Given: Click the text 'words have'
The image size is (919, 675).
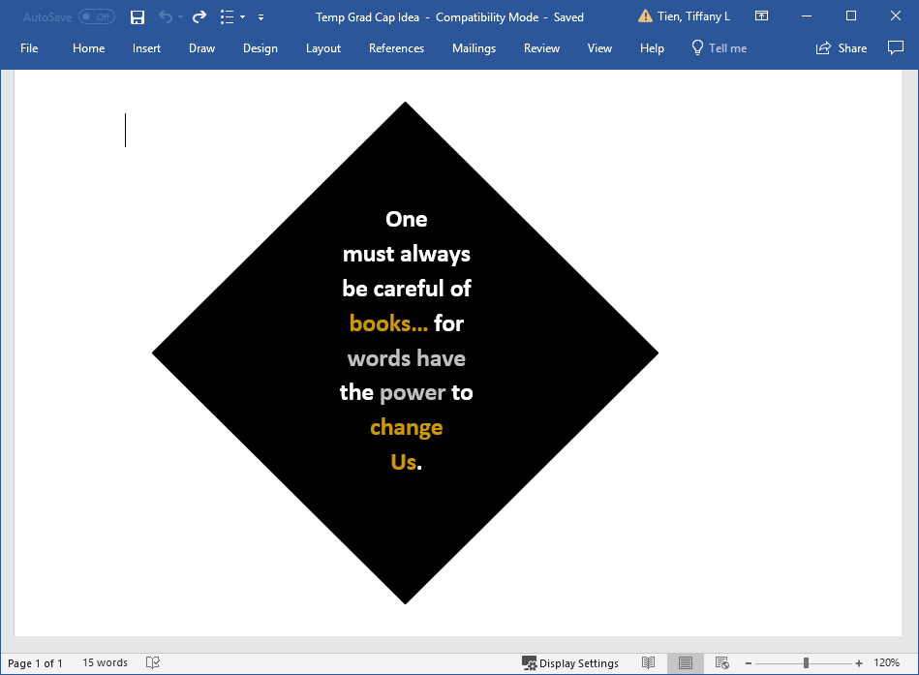Looking at the screenshot, I should (406, 358).
